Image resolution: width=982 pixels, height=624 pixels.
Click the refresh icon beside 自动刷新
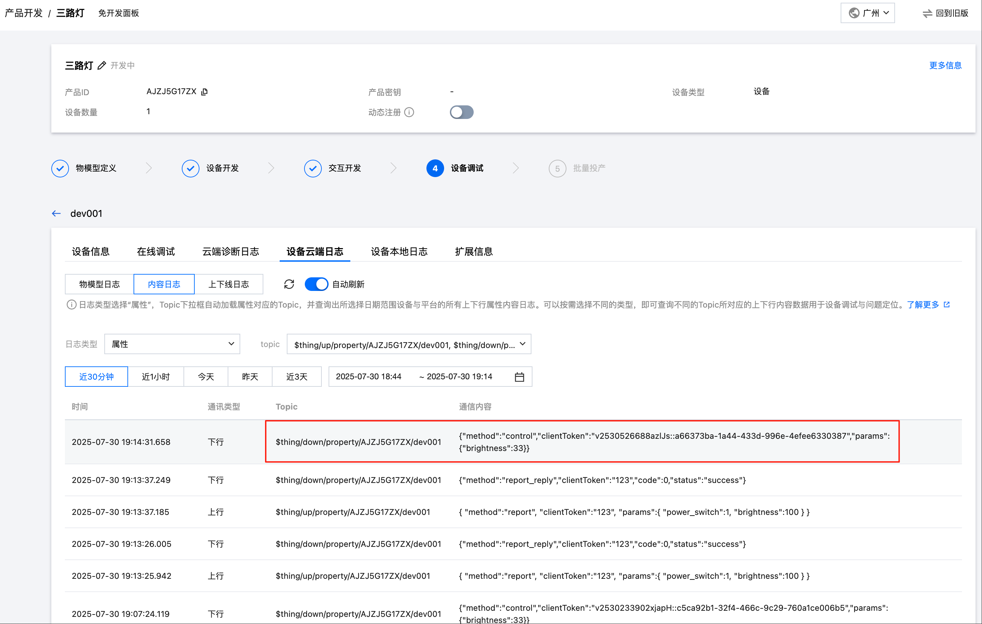click(289, 284)
